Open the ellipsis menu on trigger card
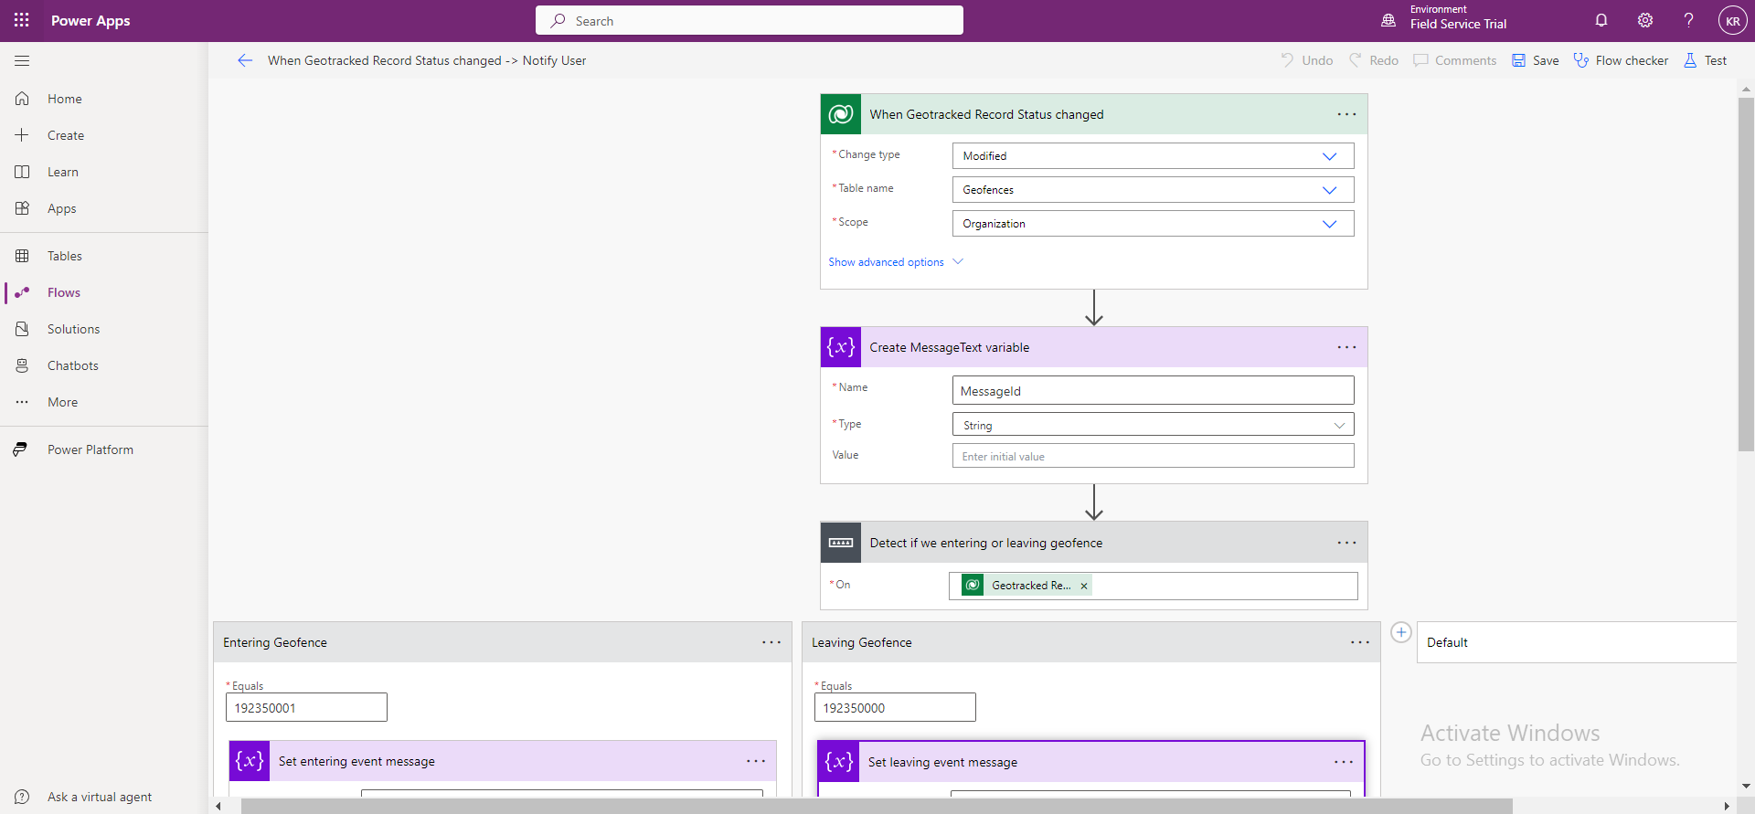 (x=1346, y=114)
